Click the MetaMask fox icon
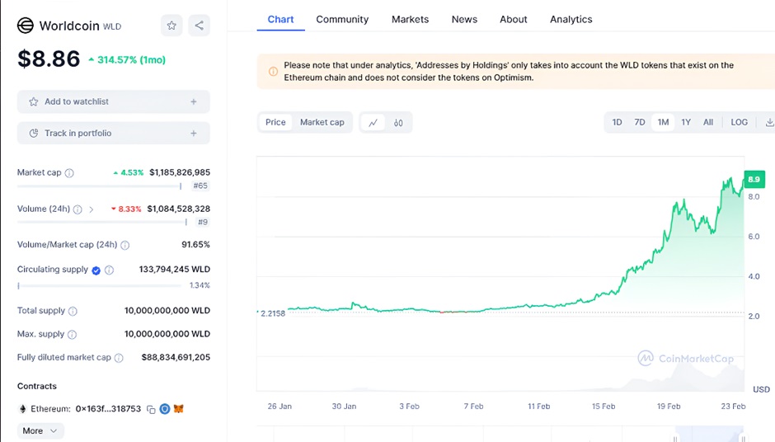This screenshot has width=775, height=442. click(178, 409)
